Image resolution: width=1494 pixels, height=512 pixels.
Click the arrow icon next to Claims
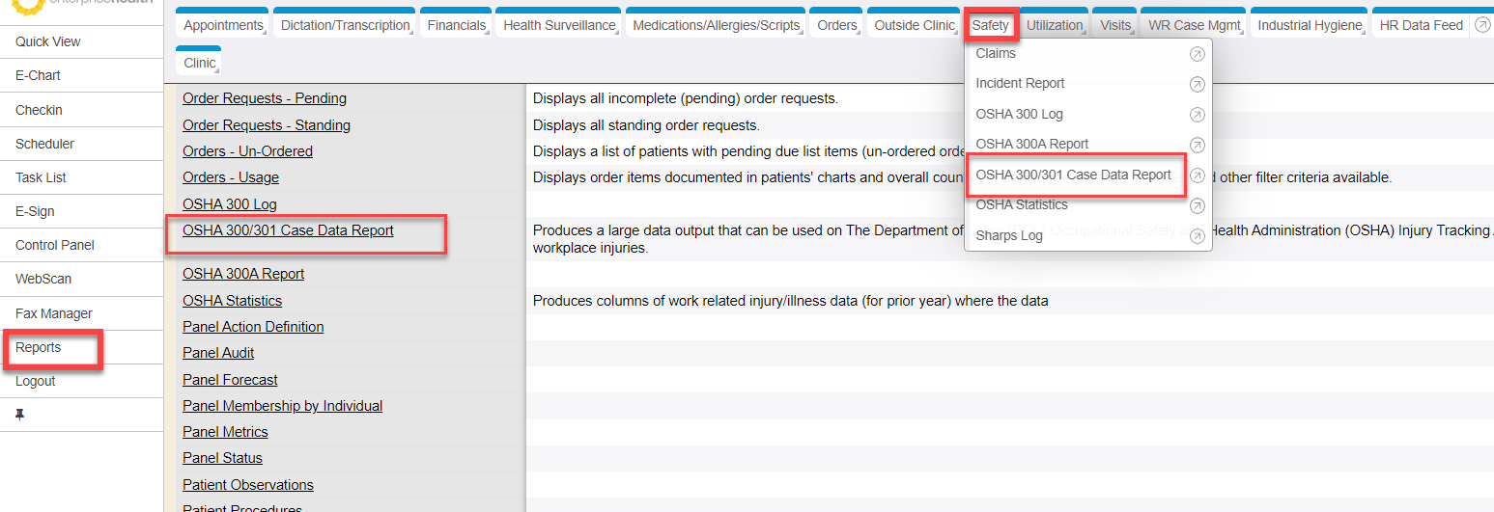[1197, 54]
